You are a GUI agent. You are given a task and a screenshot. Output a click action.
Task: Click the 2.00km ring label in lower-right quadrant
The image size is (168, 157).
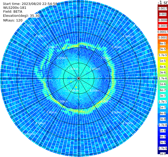106,101
